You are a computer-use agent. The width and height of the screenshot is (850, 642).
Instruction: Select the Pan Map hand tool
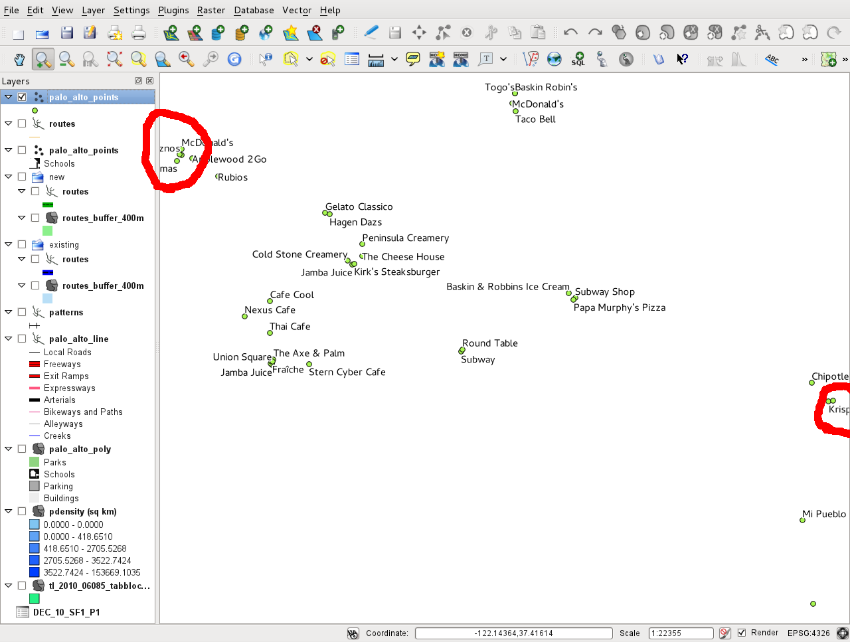(19, 60)
